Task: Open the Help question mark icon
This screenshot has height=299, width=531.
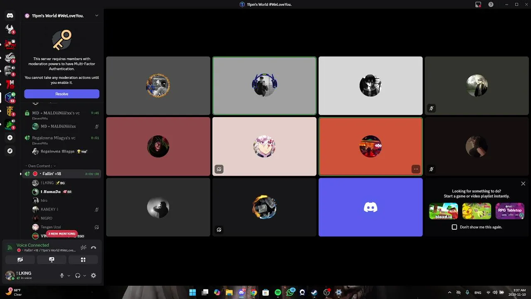Action: (491, 5)
